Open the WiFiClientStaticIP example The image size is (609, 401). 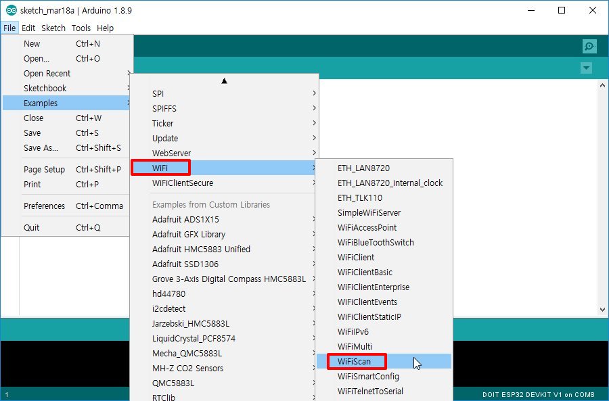[x=384, y=316]
